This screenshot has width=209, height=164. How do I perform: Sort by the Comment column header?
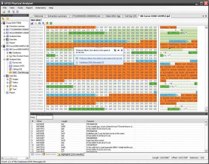pos(90,121)
